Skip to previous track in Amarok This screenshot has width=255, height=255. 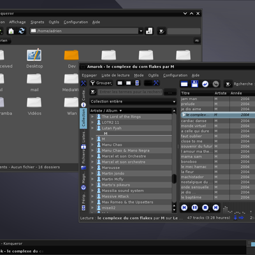pos(184,207)
